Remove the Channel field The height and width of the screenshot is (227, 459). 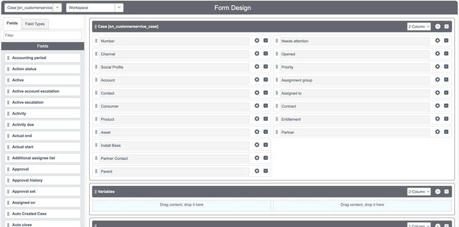tap(265, 54)
